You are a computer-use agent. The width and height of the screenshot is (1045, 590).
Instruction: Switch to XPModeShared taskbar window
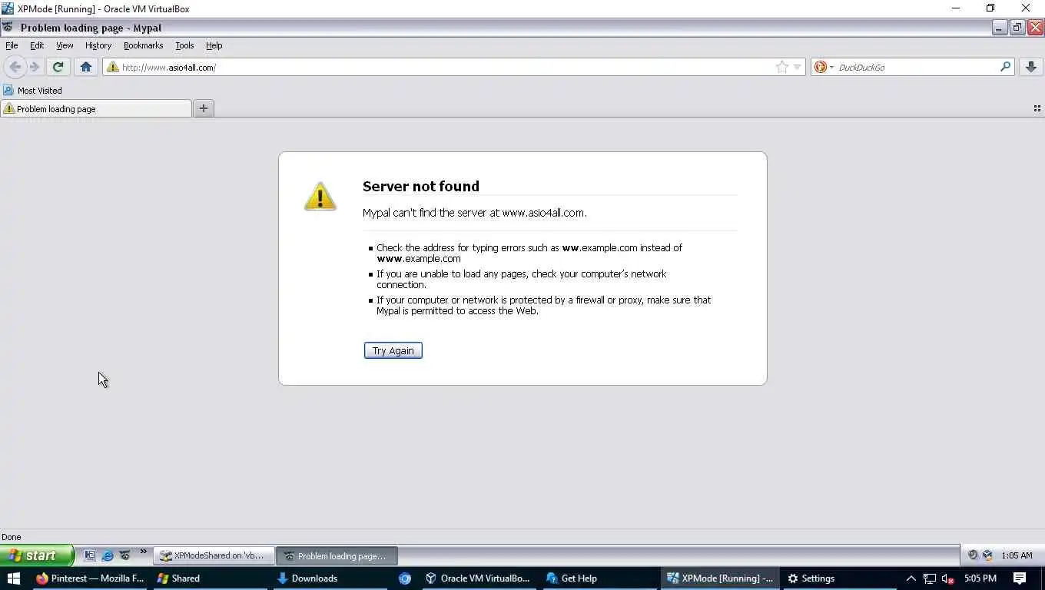pos(213,555)
